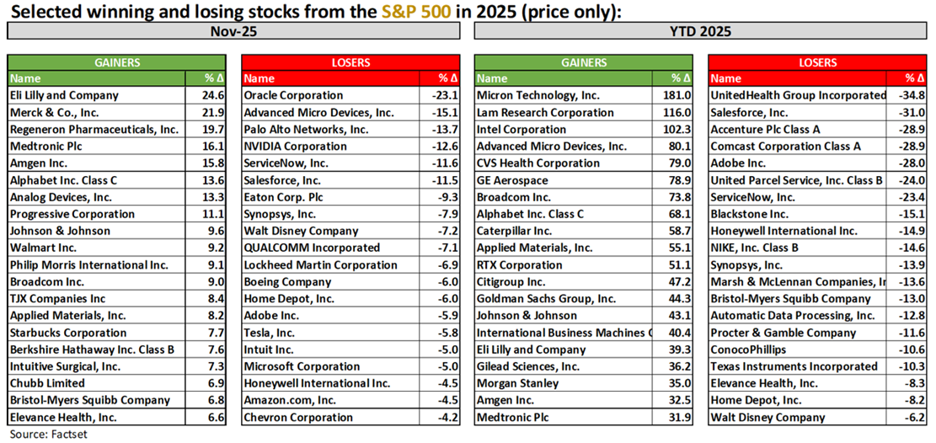Click the Accenture Plc Class A cell
The height and width of the screenshot is (443, 936).
click(x=765, y=130)
